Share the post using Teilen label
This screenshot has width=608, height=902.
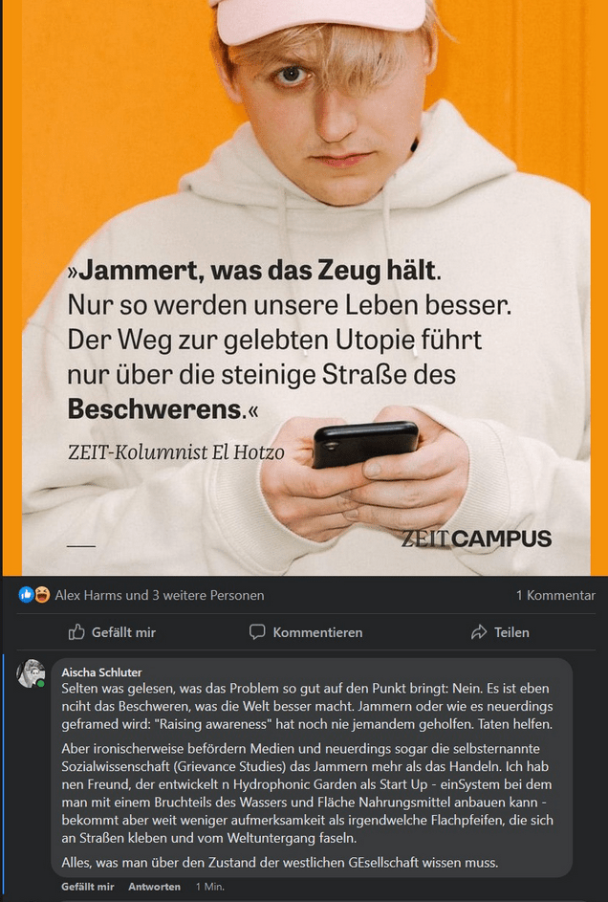click(511, 632)
